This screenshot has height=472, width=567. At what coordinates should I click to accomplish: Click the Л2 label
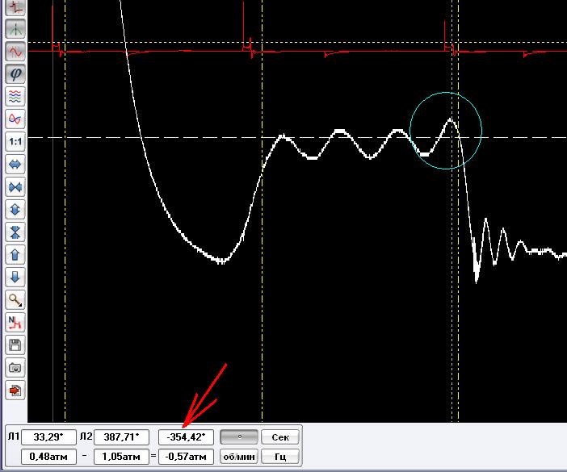86,436
